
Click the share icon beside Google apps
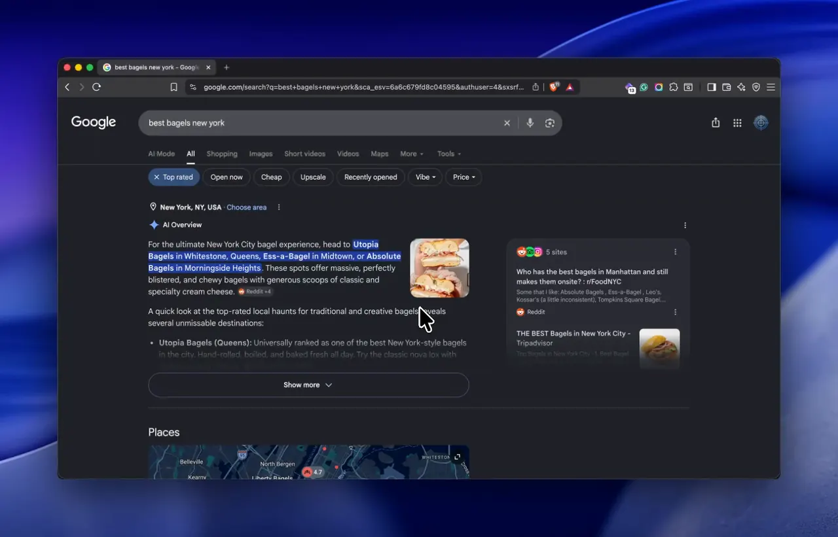[x=716, y=123]
